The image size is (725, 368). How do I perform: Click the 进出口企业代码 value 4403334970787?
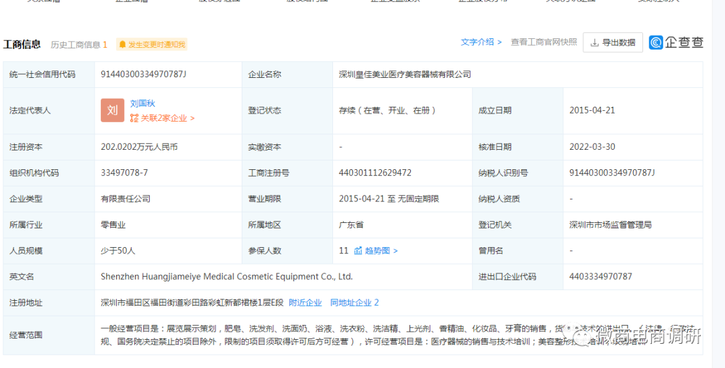601,277
